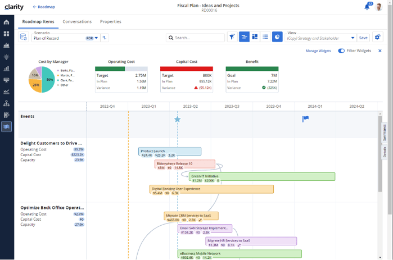The image size is (393, 260).
Task: Switch to board view layout
Action: [x=255, y=37]
